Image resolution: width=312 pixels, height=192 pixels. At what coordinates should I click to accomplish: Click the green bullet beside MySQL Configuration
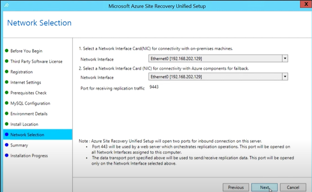point(7,103)
